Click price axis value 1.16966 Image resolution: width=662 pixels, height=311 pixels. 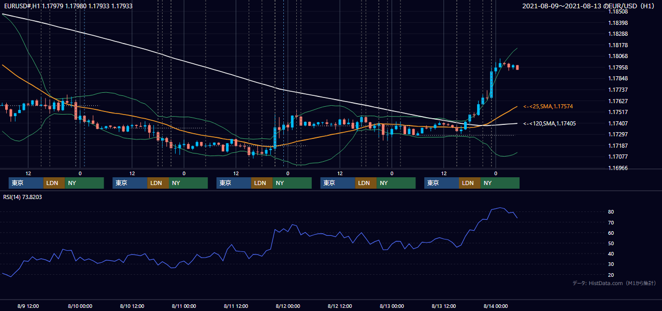[618, 168]
